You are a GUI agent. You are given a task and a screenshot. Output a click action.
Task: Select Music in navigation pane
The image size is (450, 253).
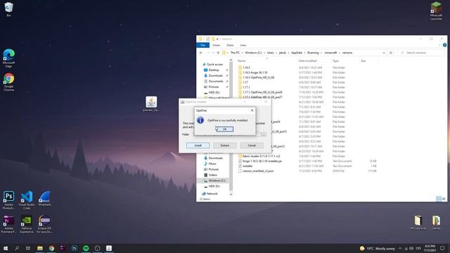coord(212,164)
